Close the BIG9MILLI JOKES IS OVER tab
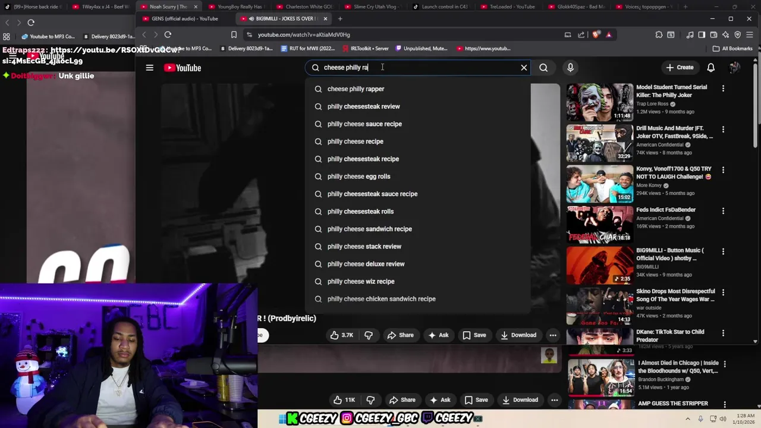The width and height of the screenshot is (761, 428). point(325,18)
